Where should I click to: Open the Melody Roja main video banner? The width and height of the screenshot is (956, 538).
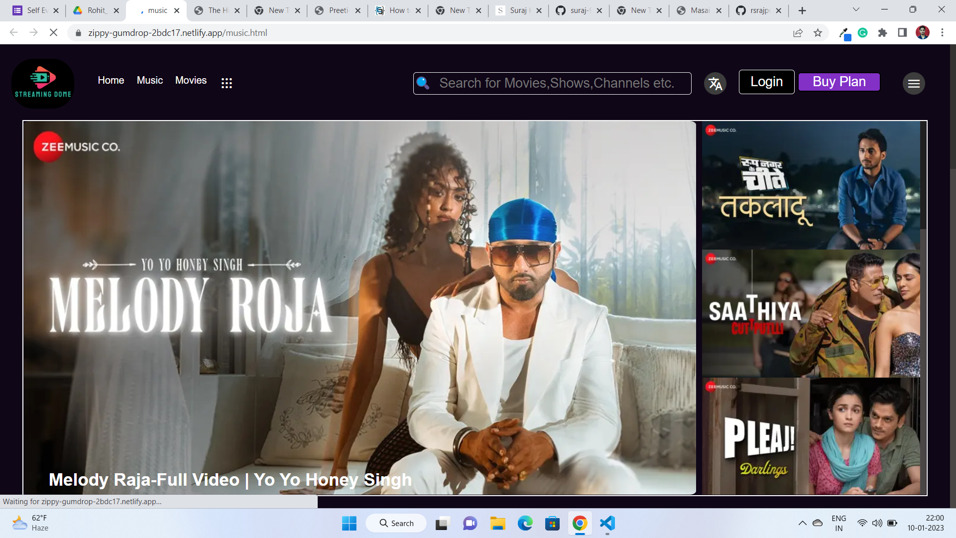[359, 308]
